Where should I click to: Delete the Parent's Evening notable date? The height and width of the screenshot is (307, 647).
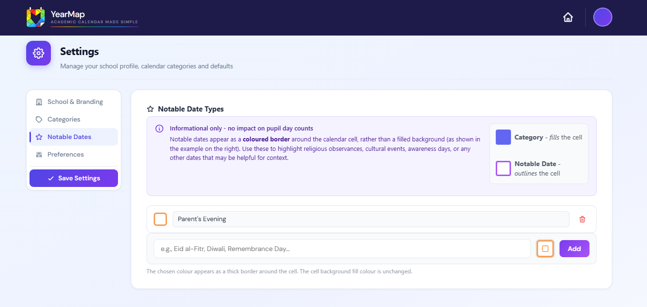point(582,219)
